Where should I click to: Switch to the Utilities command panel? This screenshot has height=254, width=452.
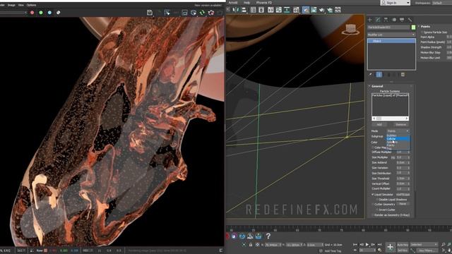pos(410,20)
